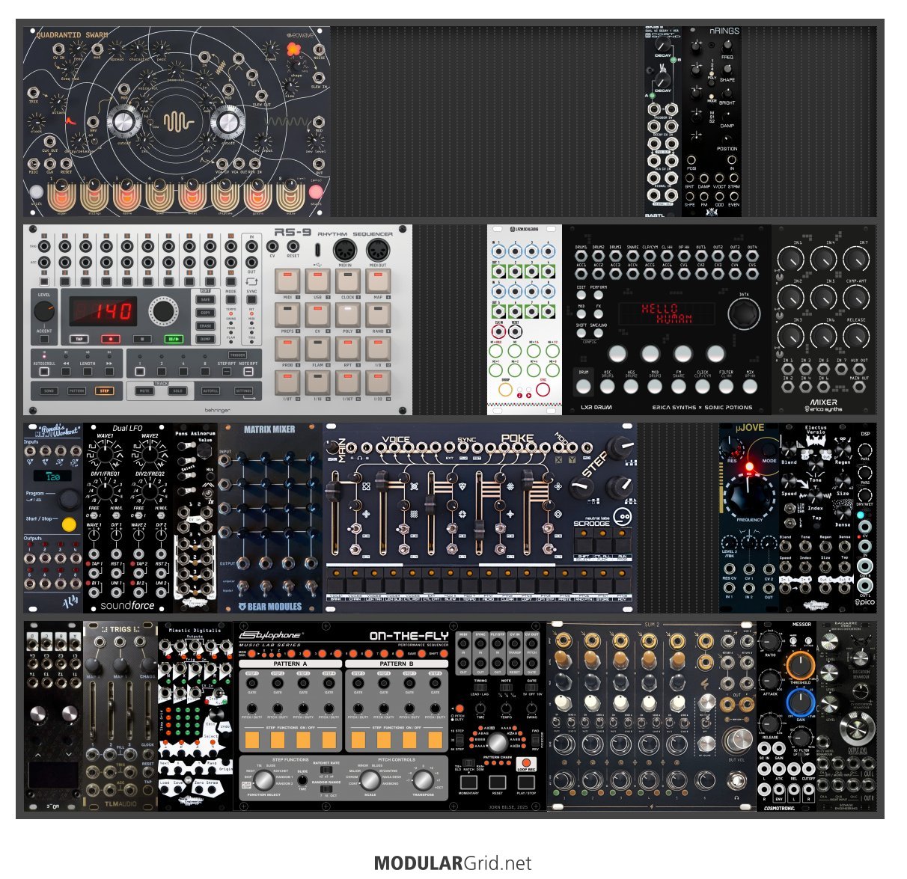Click the RS-9 stop transport button
Image resolution: width=907 pixels, height=879 pixels.
coord(142,339)
